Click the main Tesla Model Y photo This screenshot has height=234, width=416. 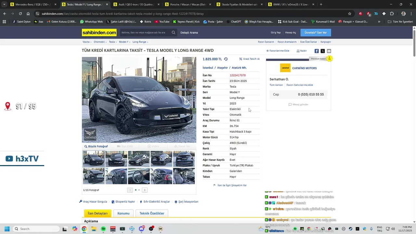[139, 100]
